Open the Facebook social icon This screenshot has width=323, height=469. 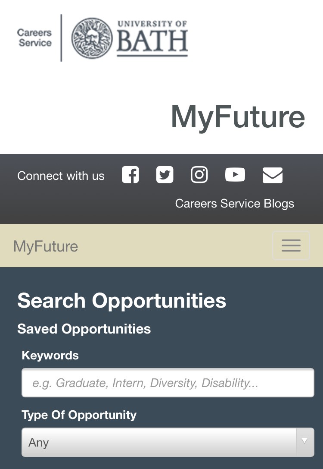(130, 175)
